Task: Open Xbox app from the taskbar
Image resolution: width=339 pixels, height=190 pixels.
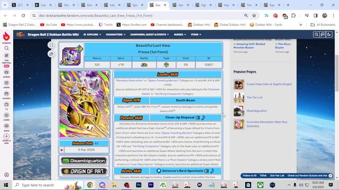Action: pos(260,185)
